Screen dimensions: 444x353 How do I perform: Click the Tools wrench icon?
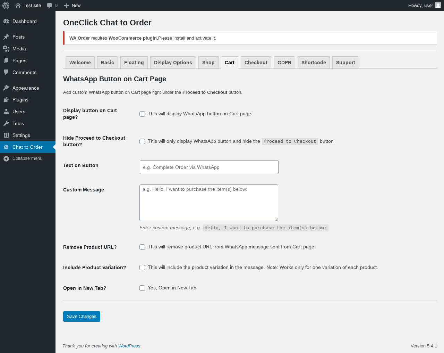point(6,123)
